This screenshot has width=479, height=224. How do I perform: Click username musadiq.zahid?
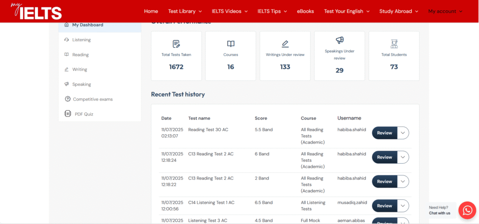coord(352,202)
